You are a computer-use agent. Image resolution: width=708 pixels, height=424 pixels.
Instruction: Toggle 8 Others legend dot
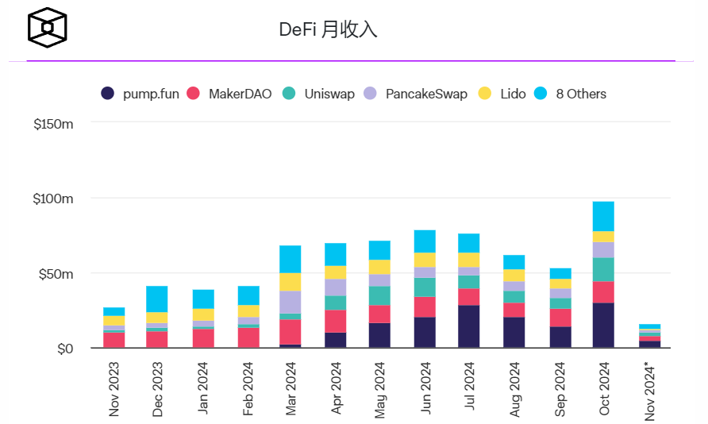[541, 94]
